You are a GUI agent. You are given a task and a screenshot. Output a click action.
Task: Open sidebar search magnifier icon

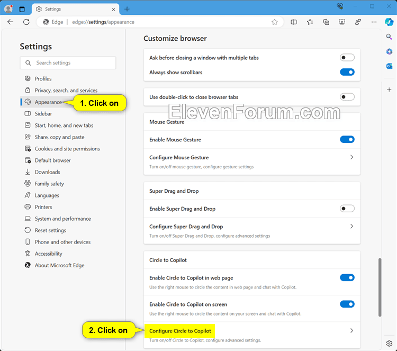pyautogui.click(x=389, y=37)
